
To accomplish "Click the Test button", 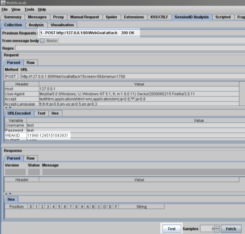I will tap(172, 229).
